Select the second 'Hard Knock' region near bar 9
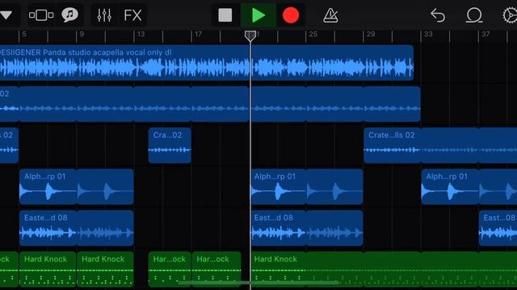 105,269
